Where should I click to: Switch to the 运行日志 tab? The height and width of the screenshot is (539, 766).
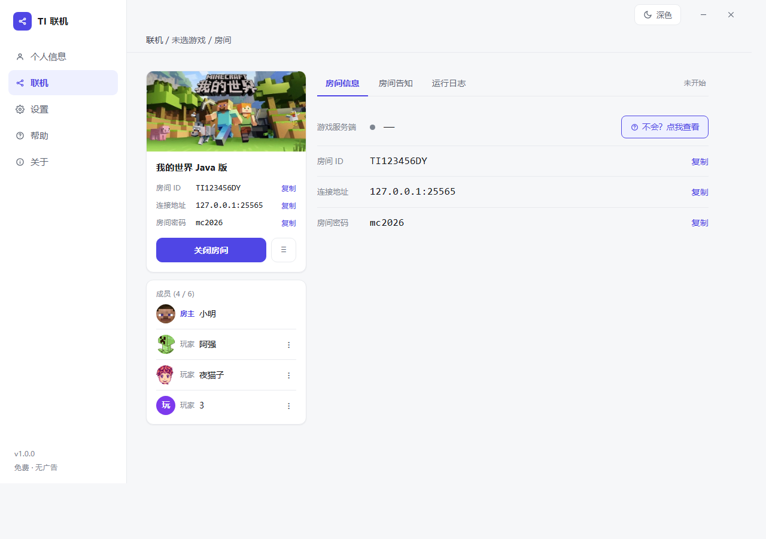(449, 83)
